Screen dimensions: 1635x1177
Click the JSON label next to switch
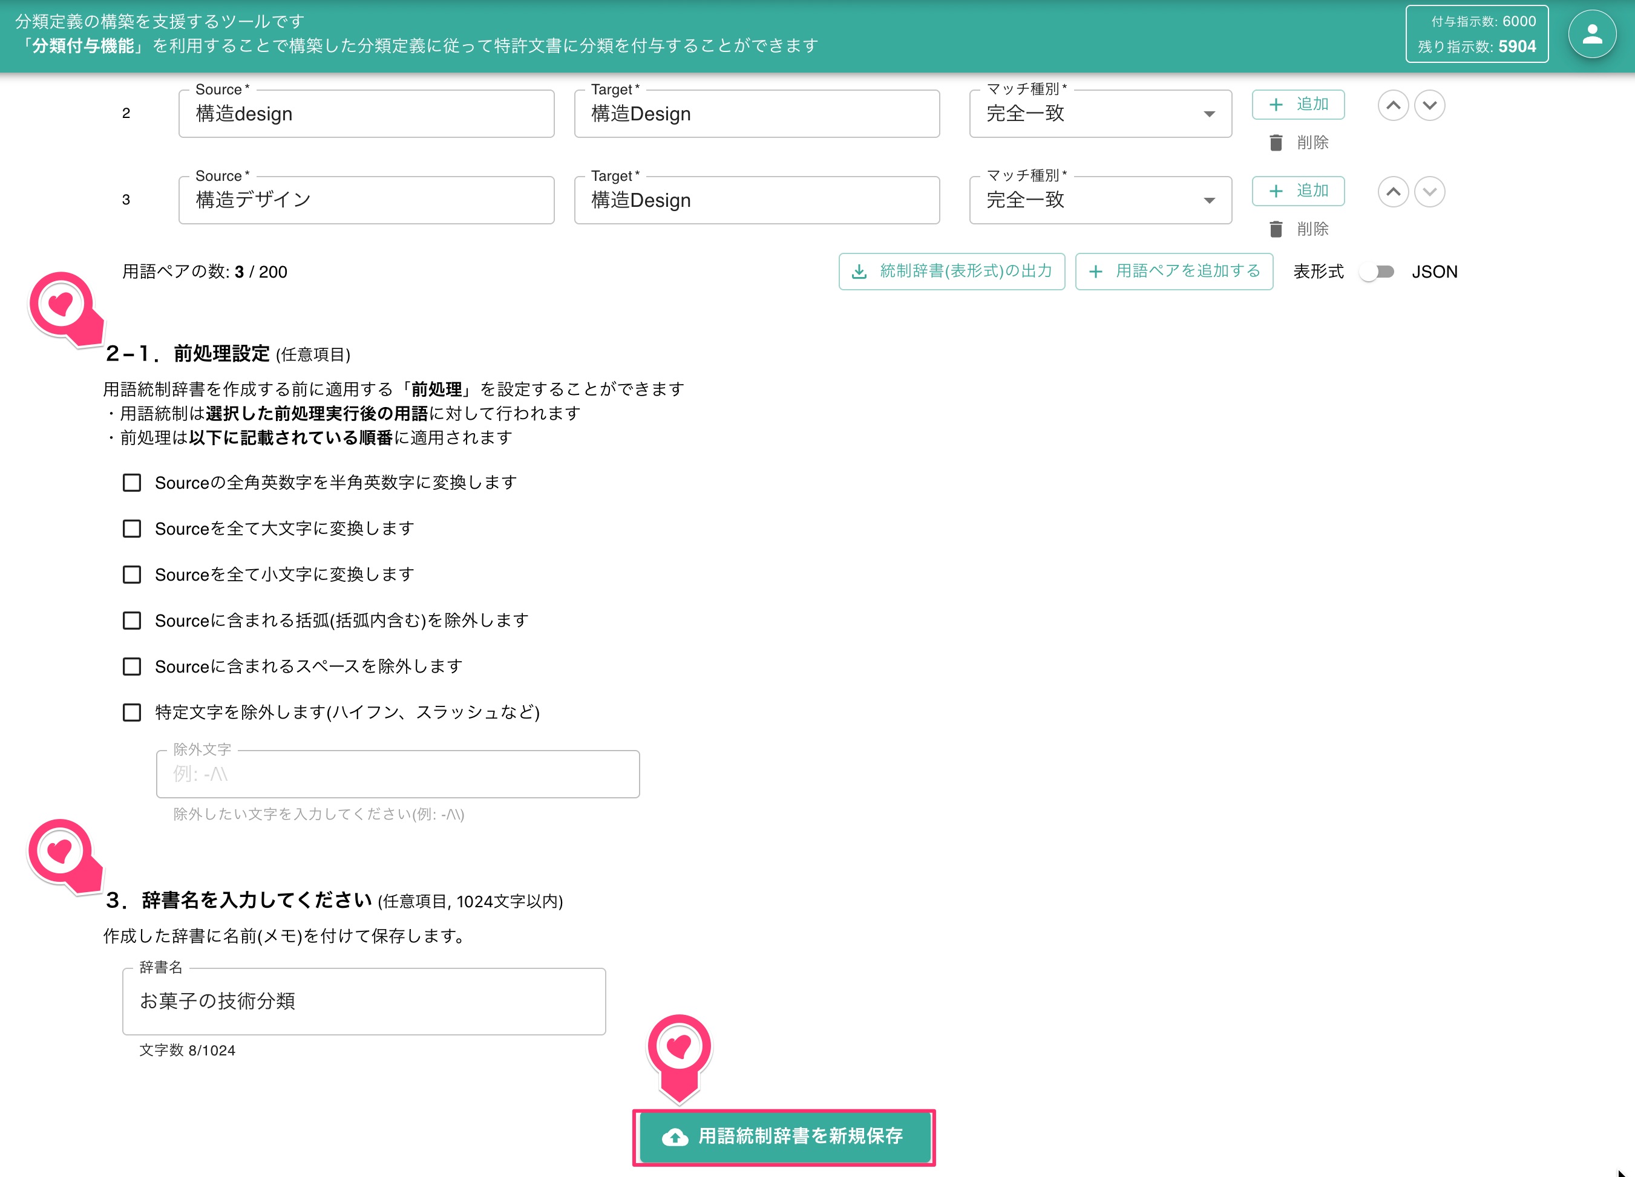1435,272
